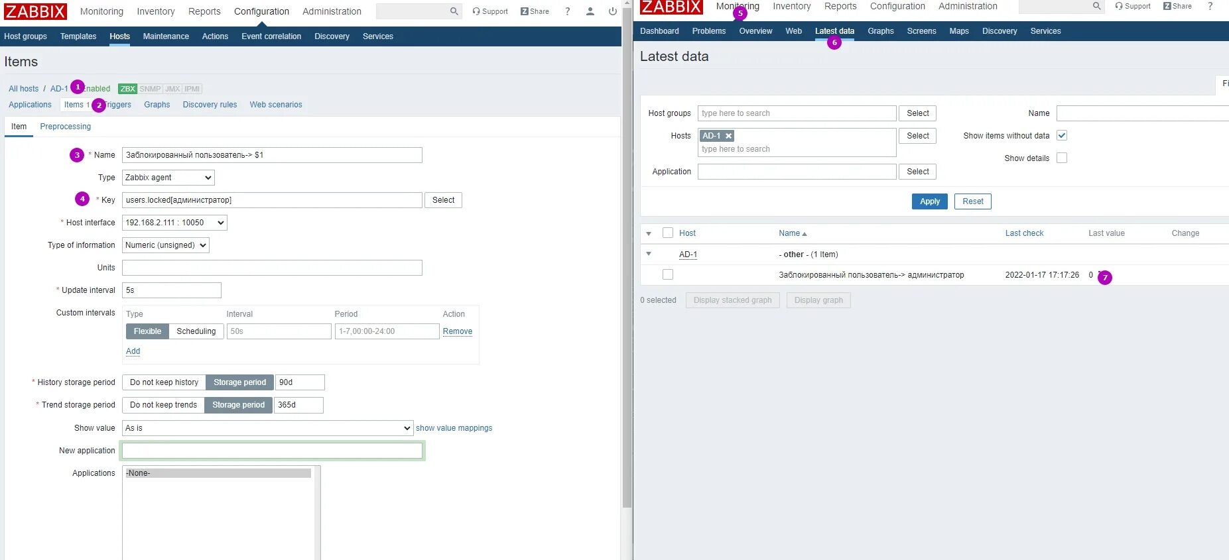
Task: Click the logout power icon in left window
Action: (x=613, y=11)
